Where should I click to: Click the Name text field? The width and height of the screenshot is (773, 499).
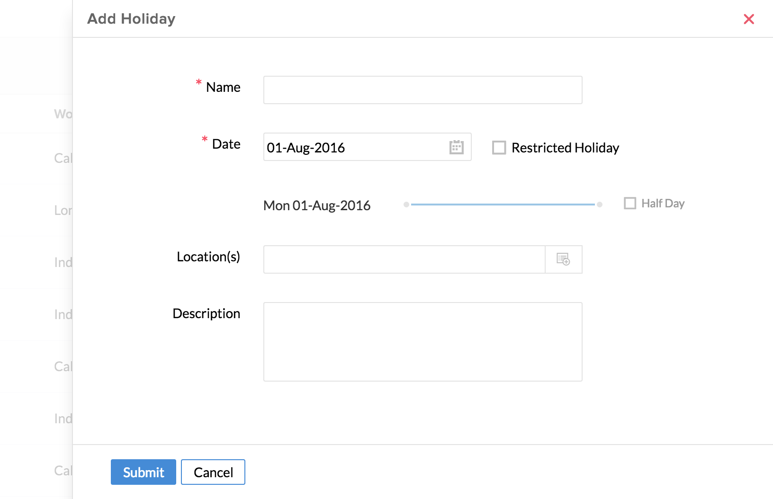click(422, 90)
